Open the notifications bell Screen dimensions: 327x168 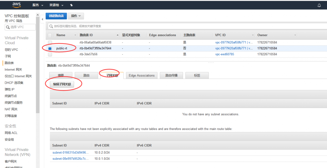pos(319,5)
